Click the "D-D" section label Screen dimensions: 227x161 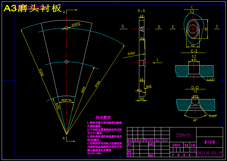coord(195,88)
